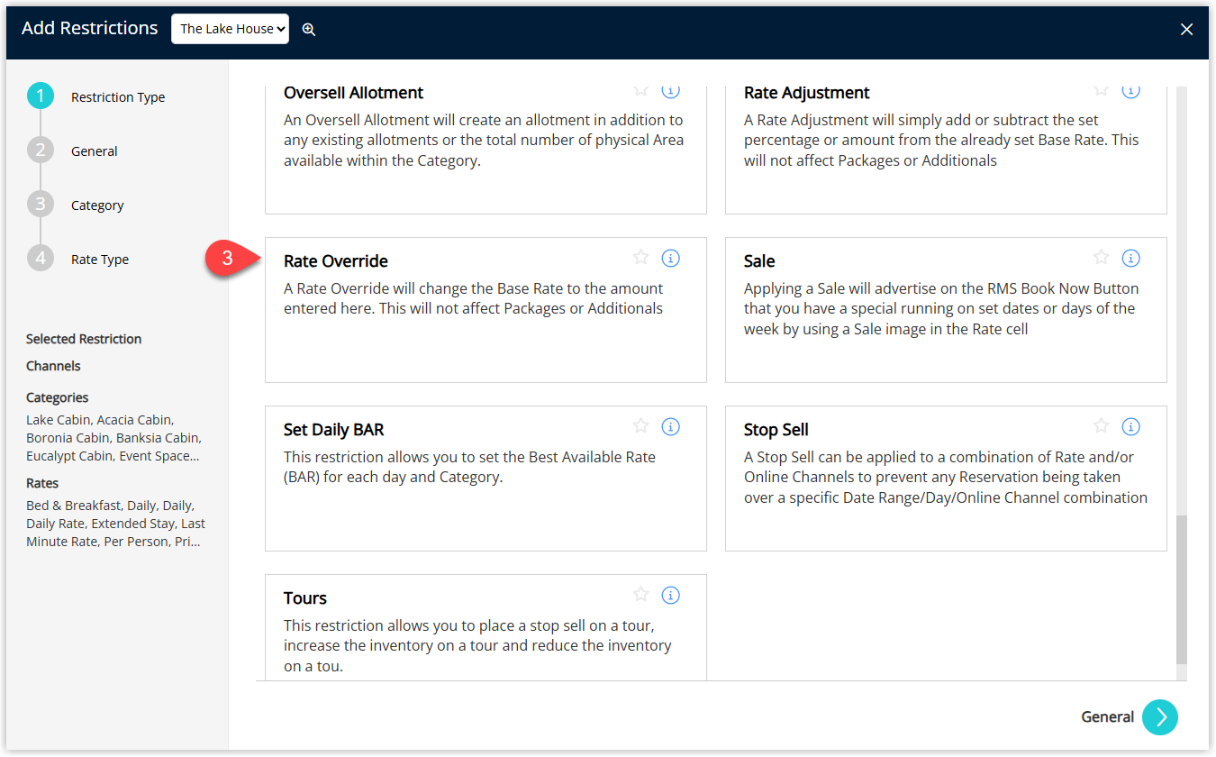1216x757 pixels.
Task: Toggle favorite star on Stop Sell
Action: click(1102, 426)
